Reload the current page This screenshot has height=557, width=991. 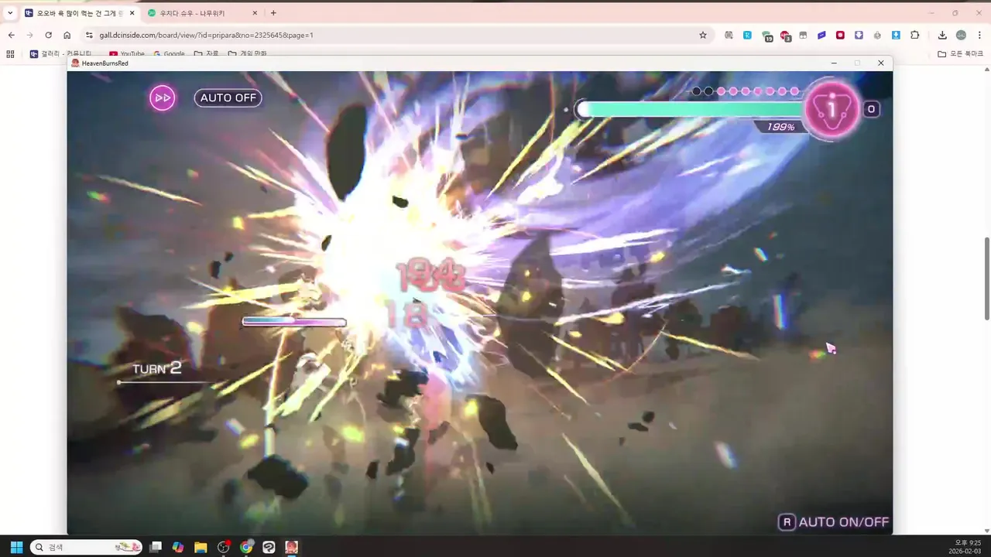click(x=49, y=35)
